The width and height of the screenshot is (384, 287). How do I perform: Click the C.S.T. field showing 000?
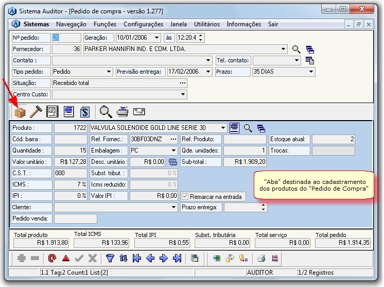point(71,173)
